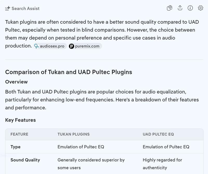Click the Key Features subheading

[x=21, y=120]
